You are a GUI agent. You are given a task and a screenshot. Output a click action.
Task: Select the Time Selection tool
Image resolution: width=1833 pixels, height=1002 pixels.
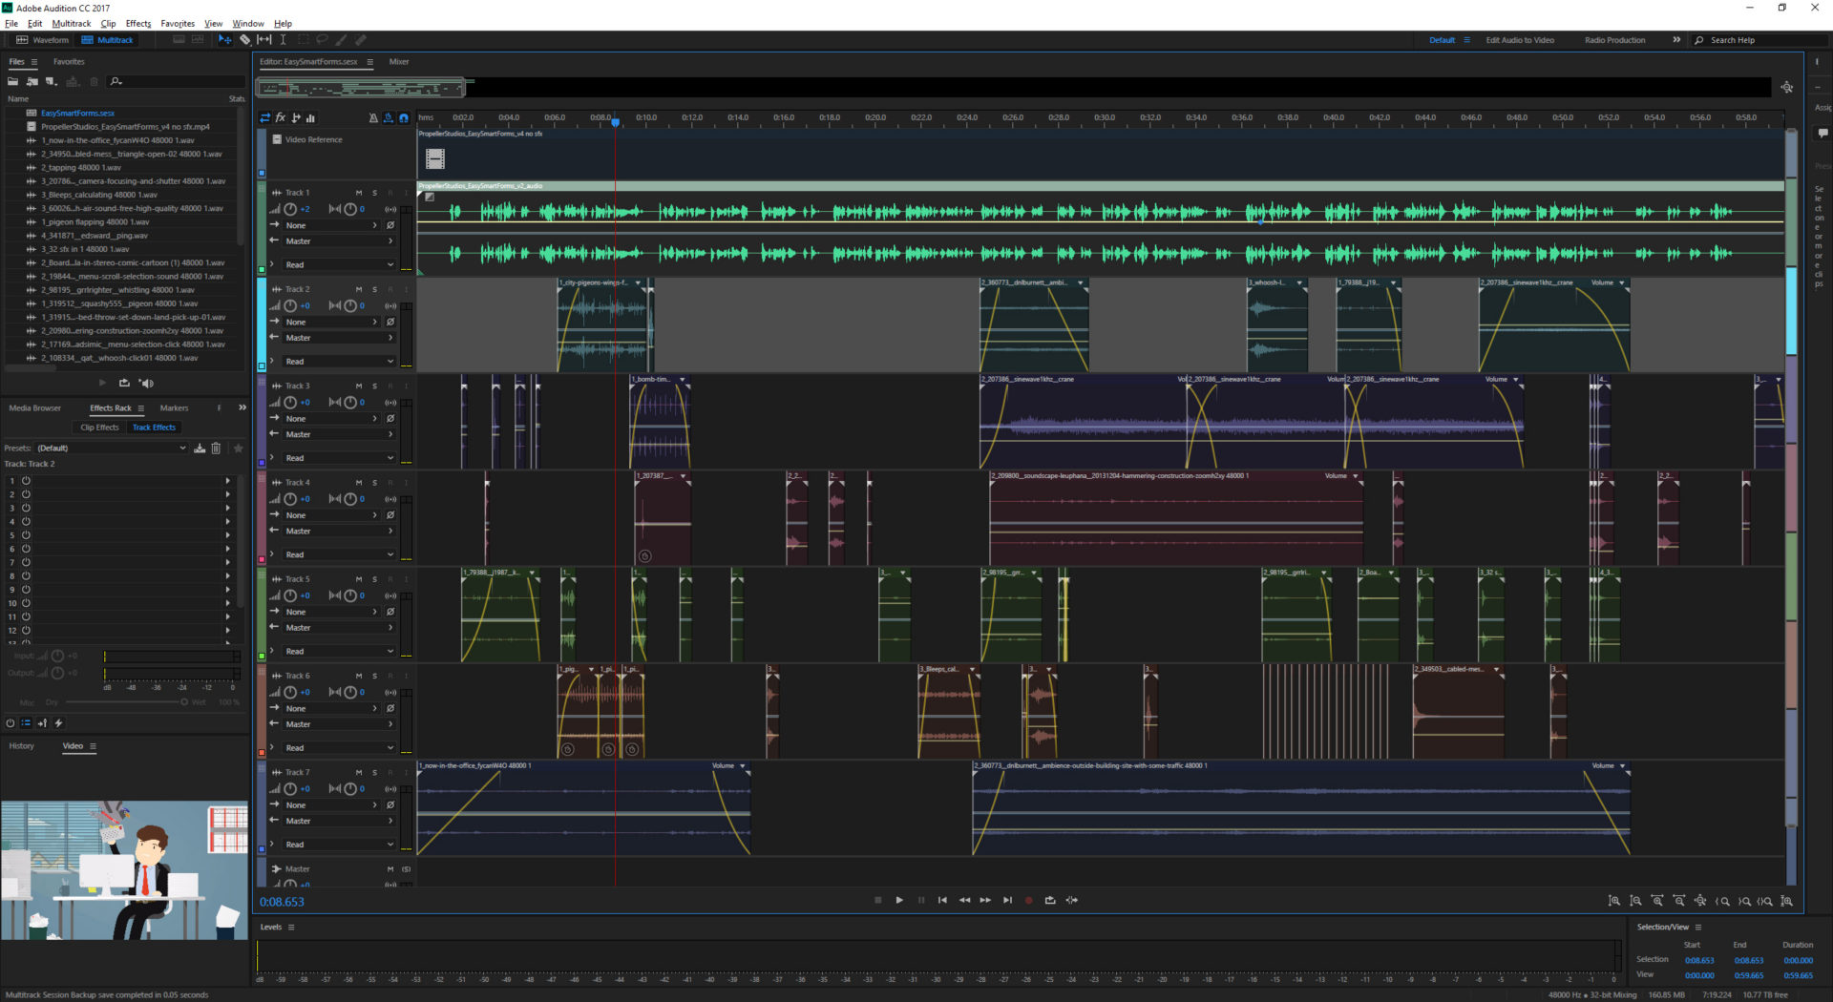tap(284, 40)
